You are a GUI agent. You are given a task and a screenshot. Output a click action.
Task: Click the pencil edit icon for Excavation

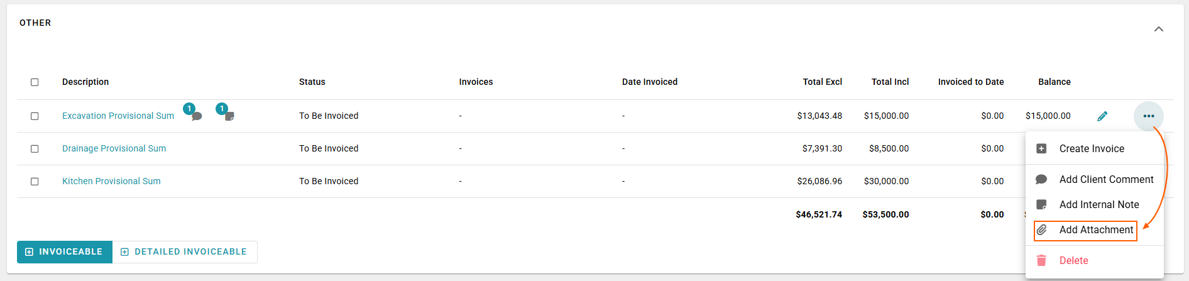[1102, 116]
